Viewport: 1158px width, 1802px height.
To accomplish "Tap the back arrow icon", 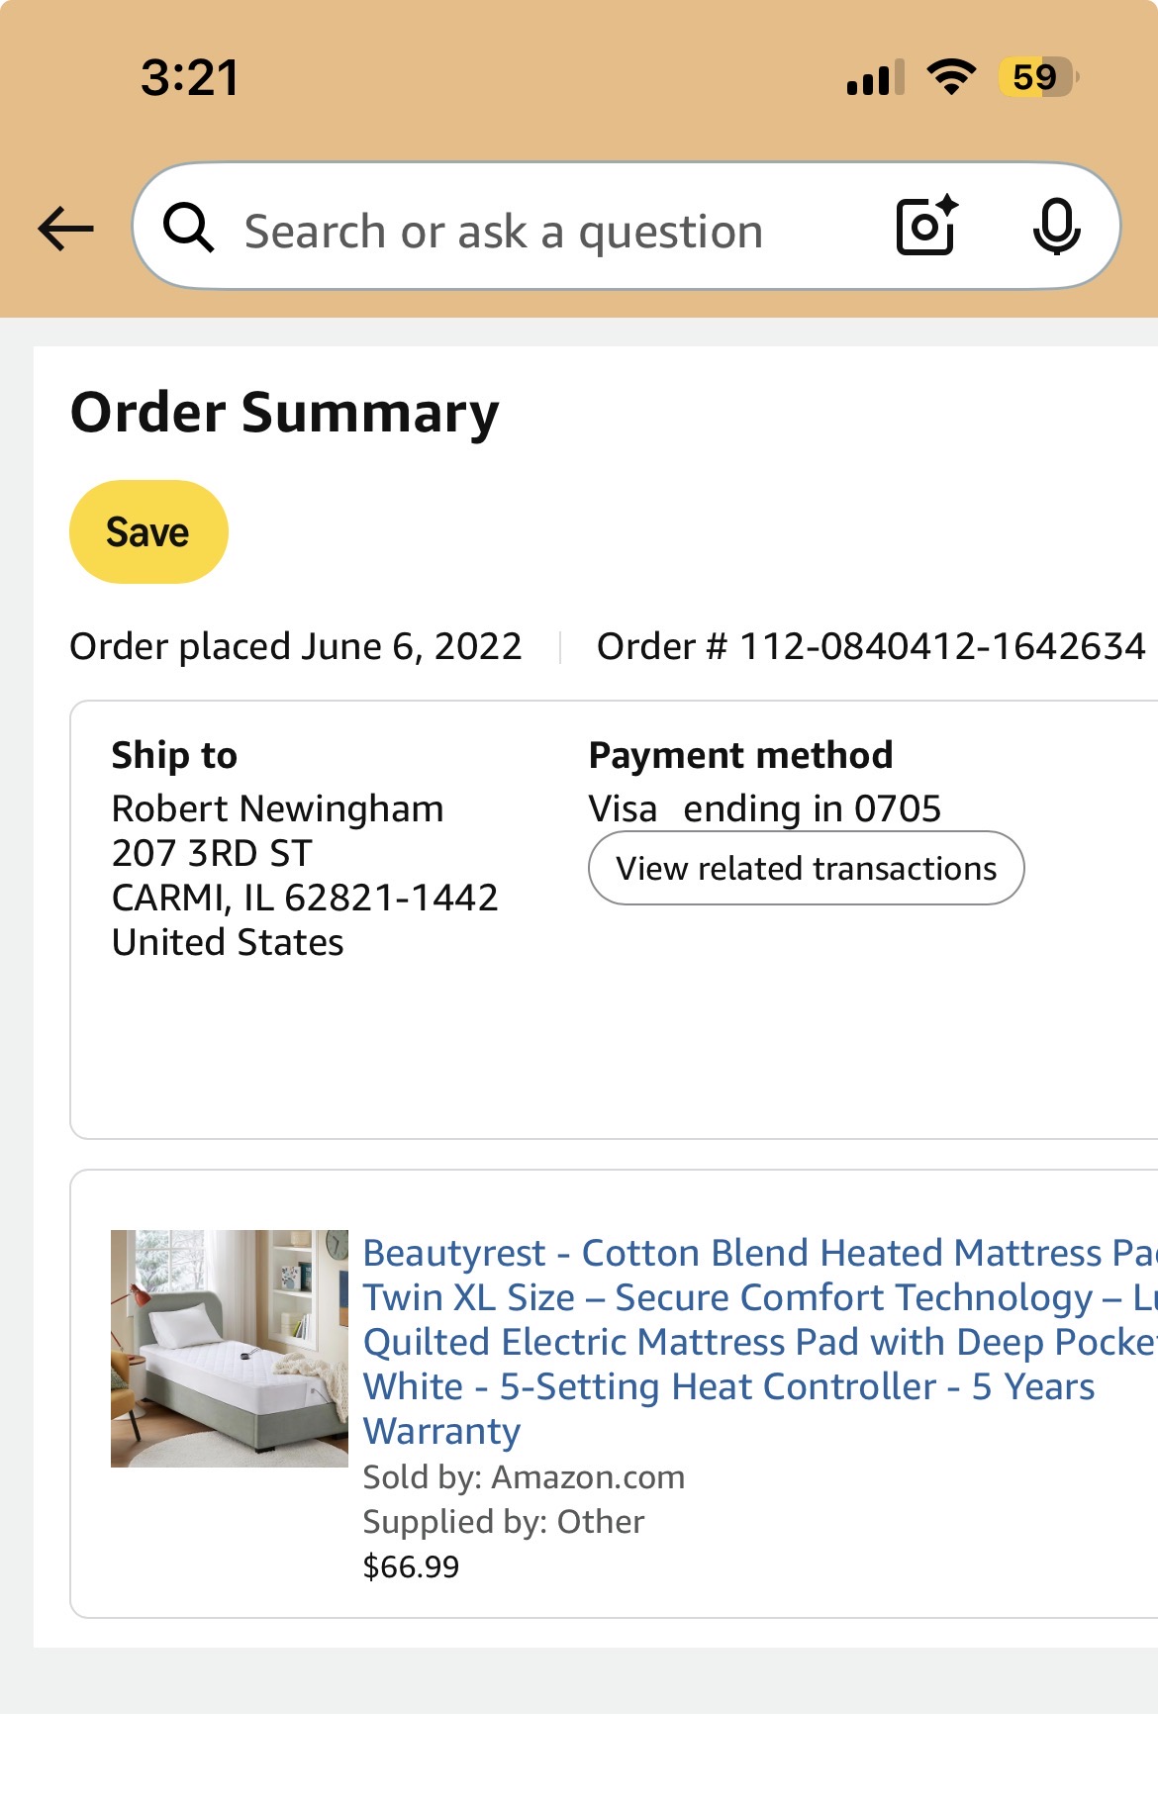I will pyautogui.click(x=65, y=229).
